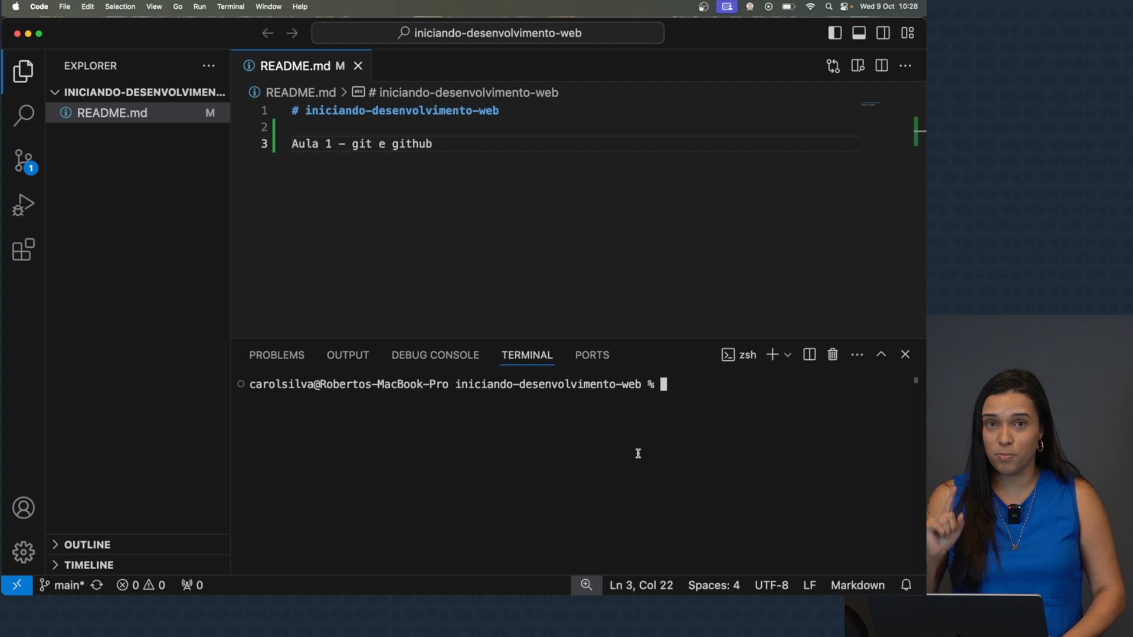Open the Extensions view
1133x637 pixels.
pyautogui.click(x=24, y=249)
